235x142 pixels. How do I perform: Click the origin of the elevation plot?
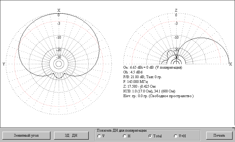tap(176, 64)
